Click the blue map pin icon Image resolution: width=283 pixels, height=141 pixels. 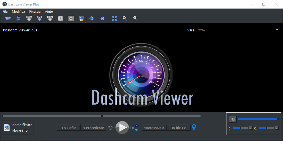coord(194,128)
